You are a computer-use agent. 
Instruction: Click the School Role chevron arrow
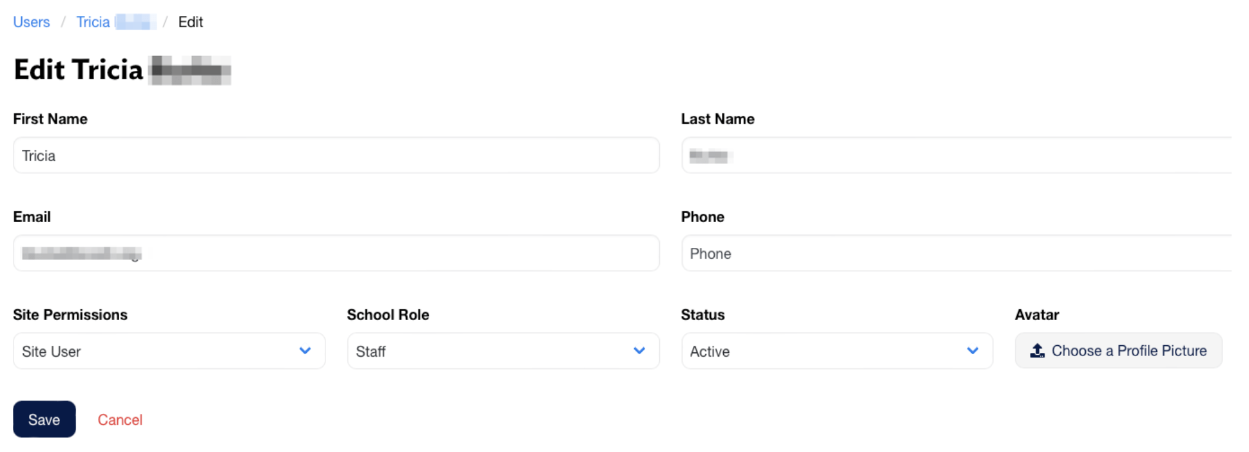tap(639, 351)
